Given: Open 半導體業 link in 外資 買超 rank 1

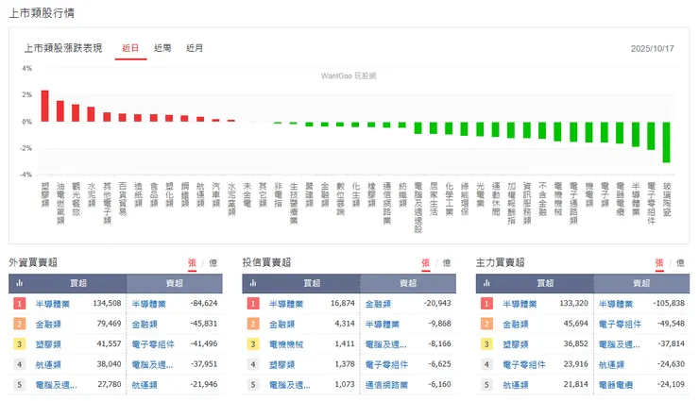Looking at the screenshot, I should point(53,304).
